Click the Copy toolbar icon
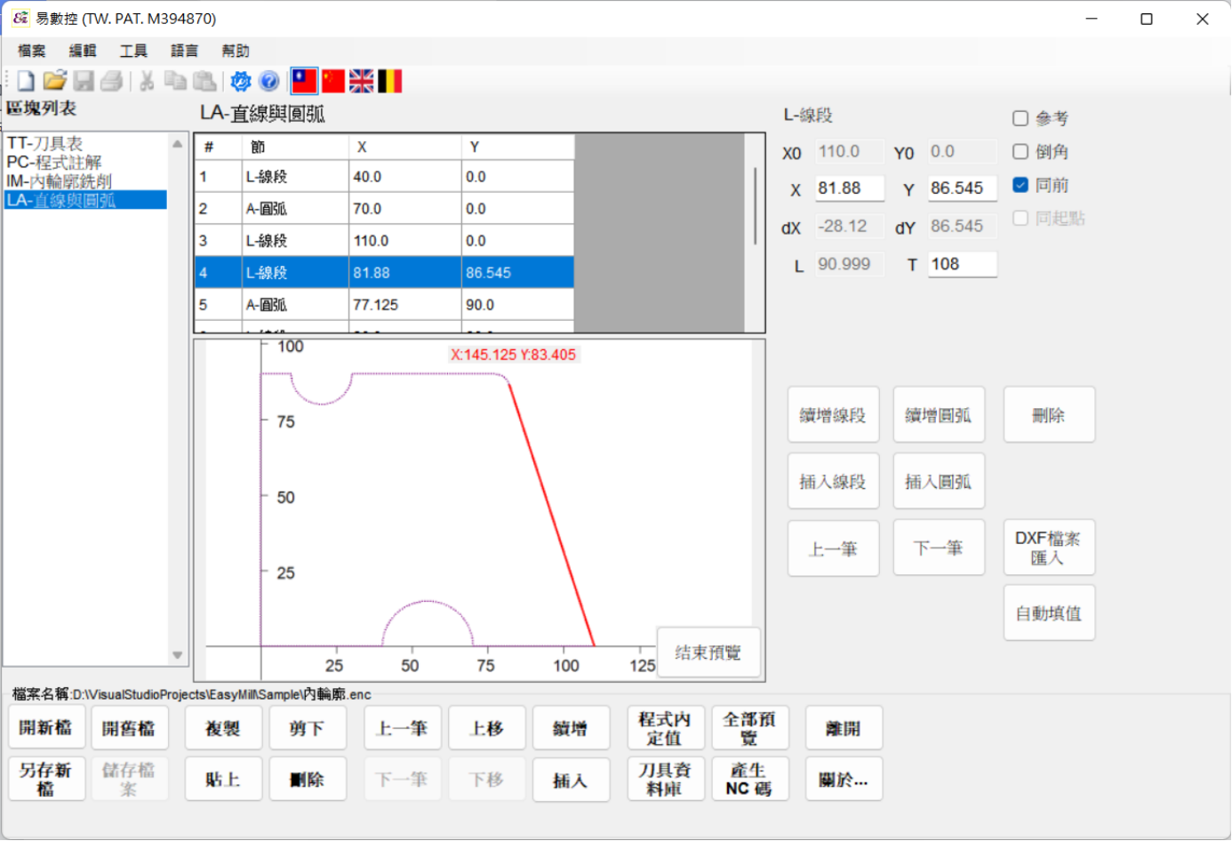 click(176, 82)
